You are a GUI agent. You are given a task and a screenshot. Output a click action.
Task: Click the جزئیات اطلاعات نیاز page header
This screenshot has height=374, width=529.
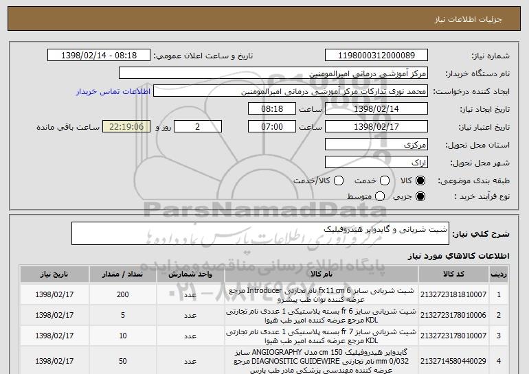click(468, 19)
